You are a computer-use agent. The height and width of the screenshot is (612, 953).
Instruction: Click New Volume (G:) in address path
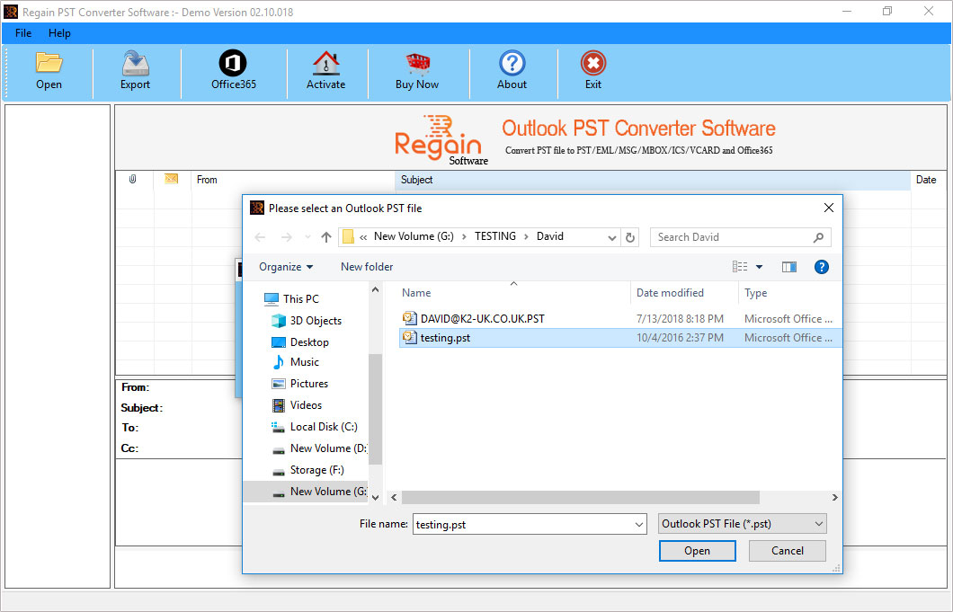click(414, 236)
